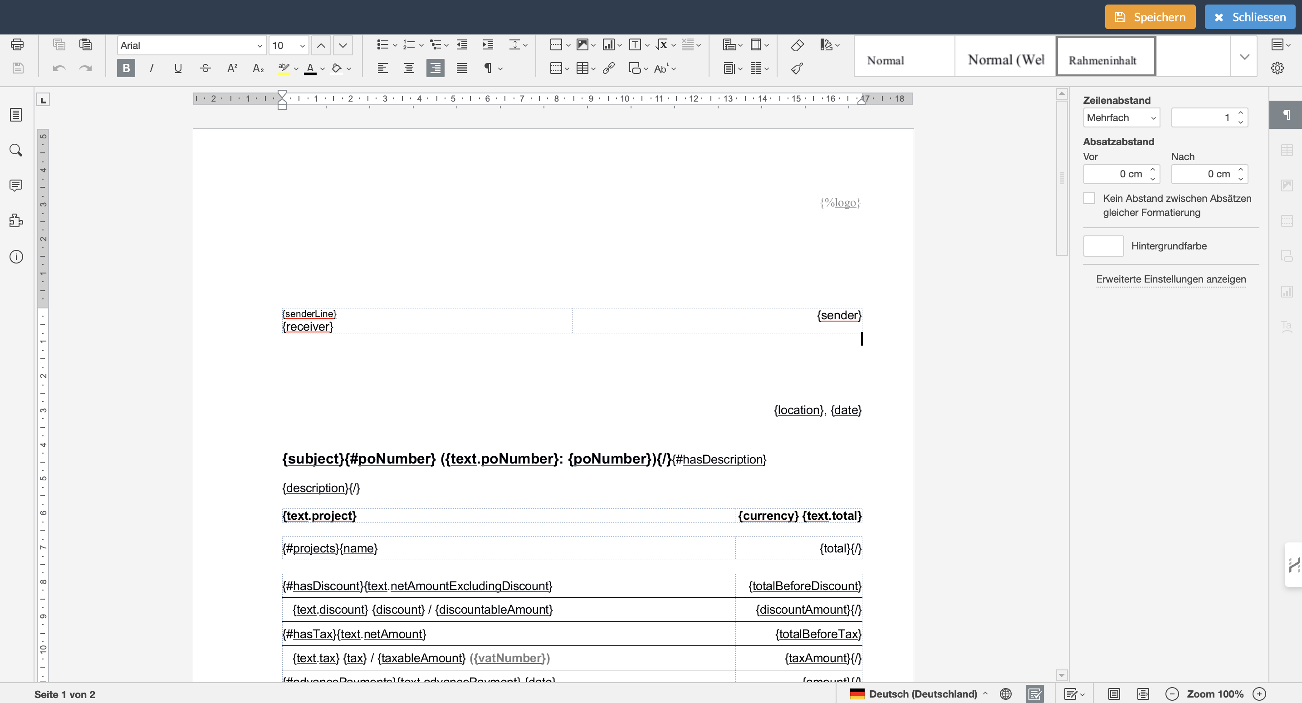Apply underline formatting

click(178, 68)
